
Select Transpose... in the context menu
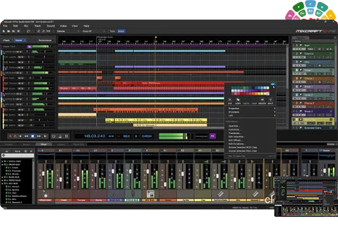tap(234, 133)
